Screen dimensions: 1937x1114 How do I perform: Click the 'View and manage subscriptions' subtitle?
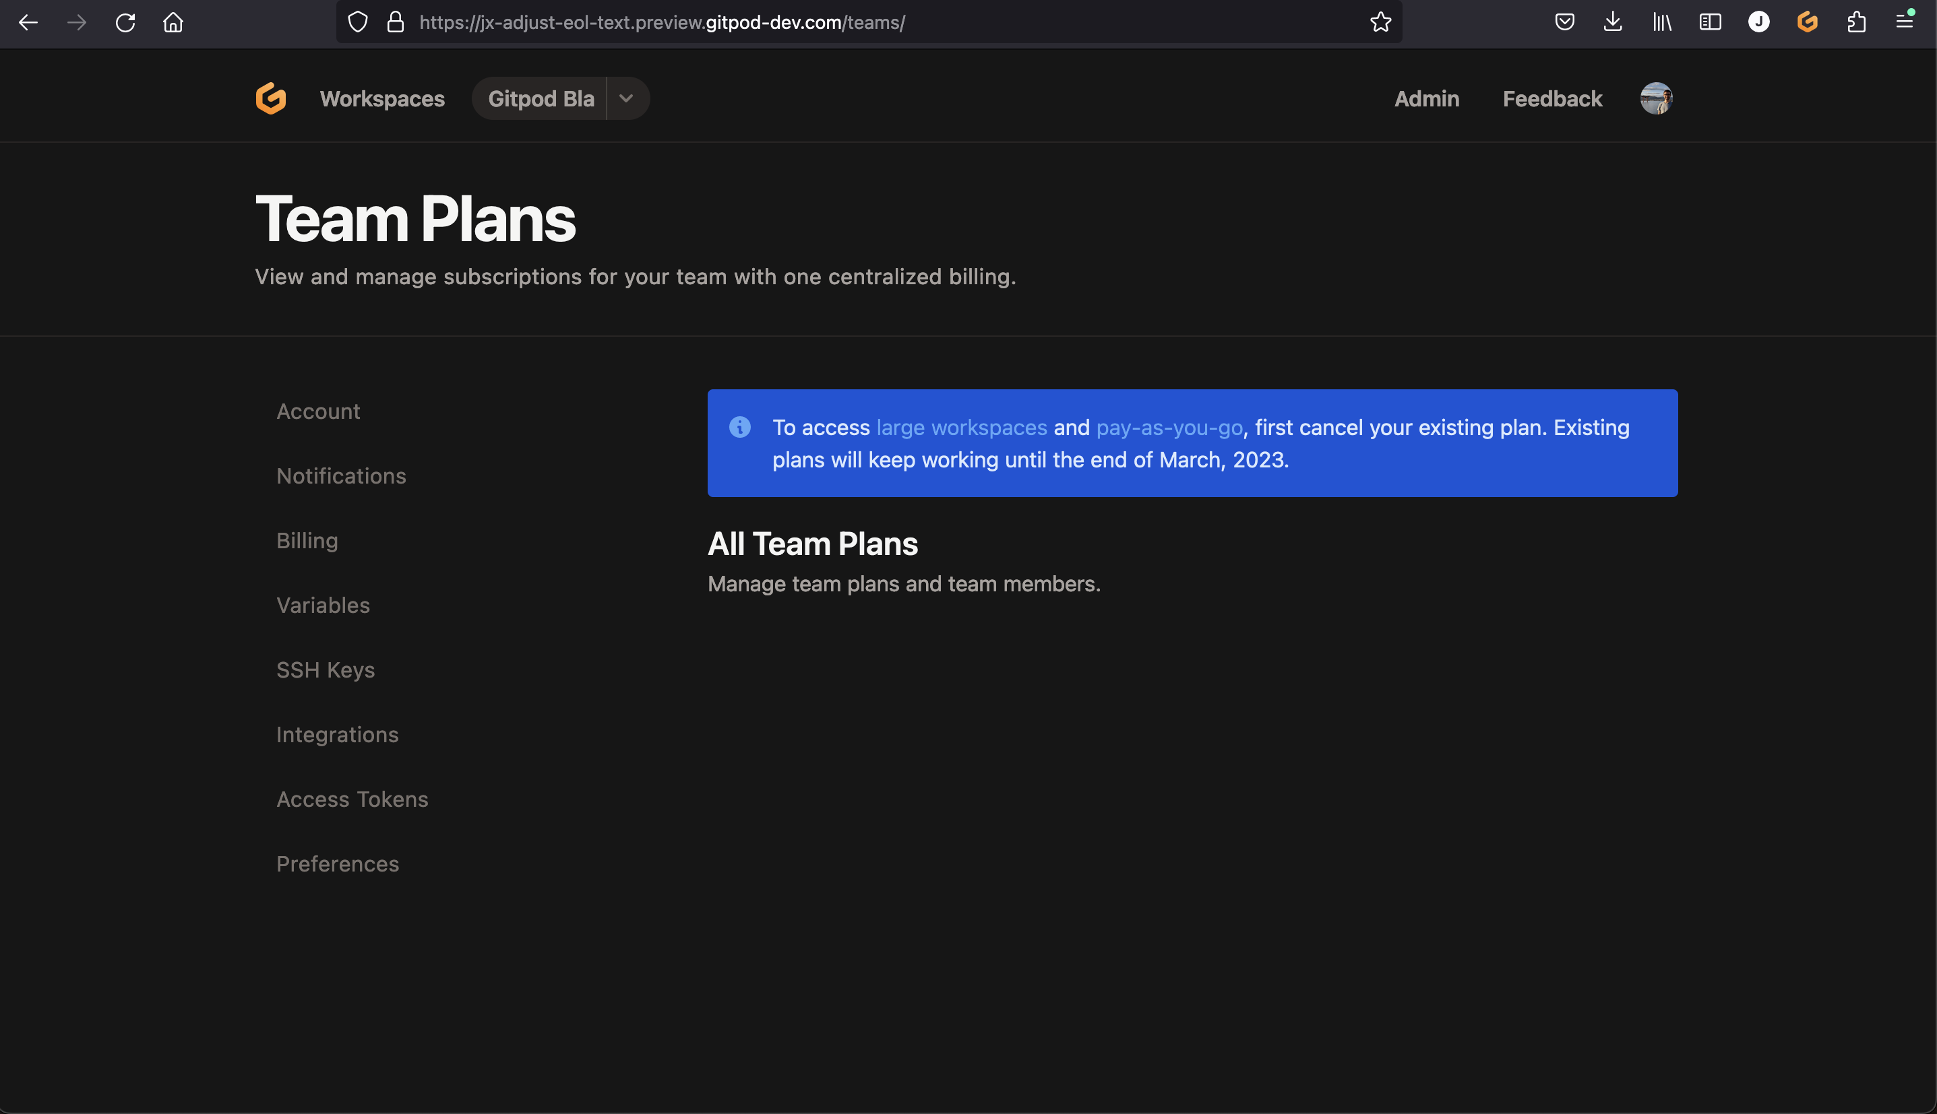pyautogui.click(x=636, y=277)
